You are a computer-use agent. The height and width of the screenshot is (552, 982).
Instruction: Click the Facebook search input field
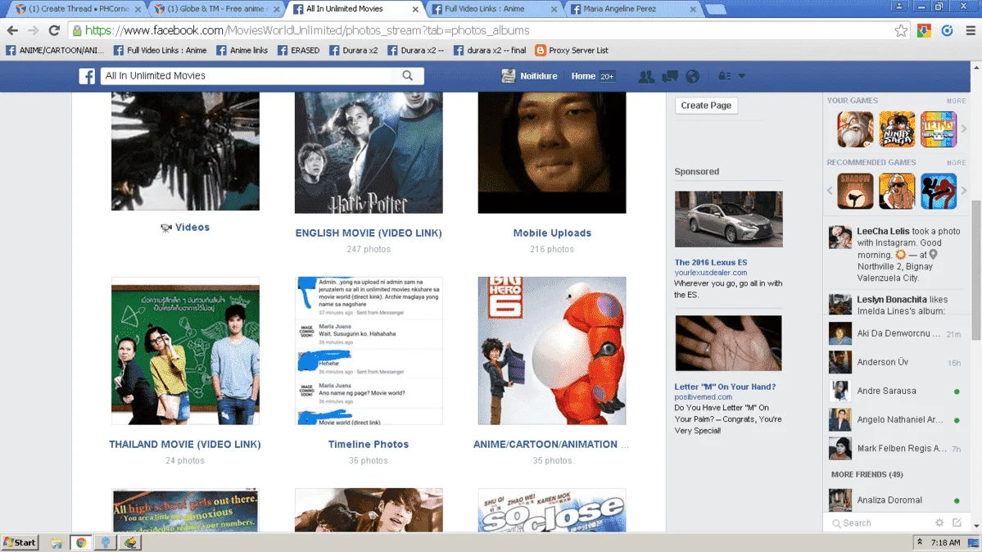coord(247,76)
